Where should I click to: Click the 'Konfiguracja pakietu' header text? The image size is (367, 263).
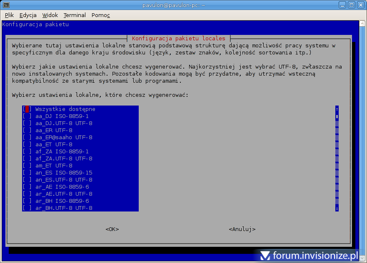pos(35,24)
